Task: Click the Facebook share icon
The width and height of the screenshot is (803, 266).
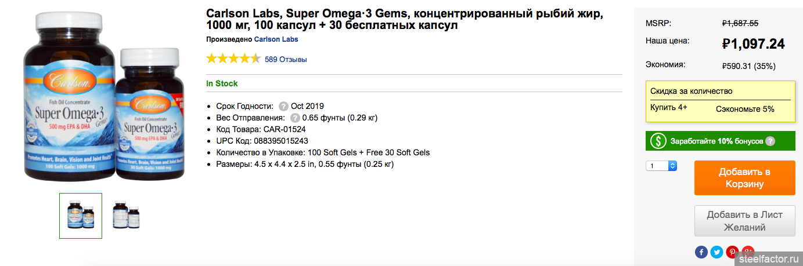Action: pos(701,252)
